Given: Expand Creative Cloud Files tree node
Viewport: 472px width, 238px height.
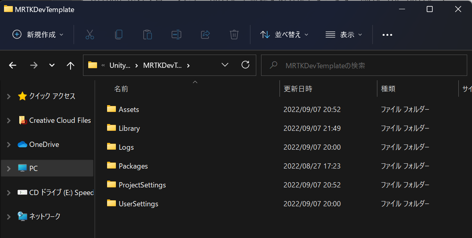Looking at the screenshot, I should coord(9,120).
